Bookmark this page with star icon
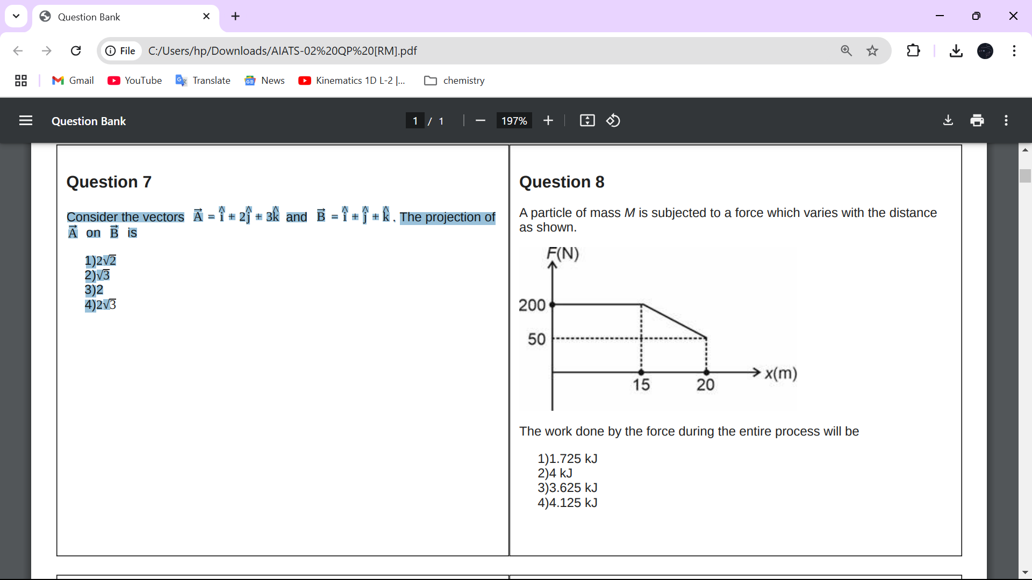The image size is (1032, 580). click(x=872, y=50)
